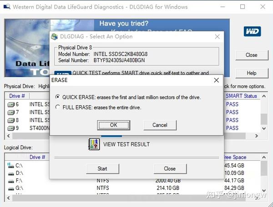Image resolution: width=273 pixels, height=207 pixels.
Task: Click PASS status for drive 6
Action: (232, 104)
